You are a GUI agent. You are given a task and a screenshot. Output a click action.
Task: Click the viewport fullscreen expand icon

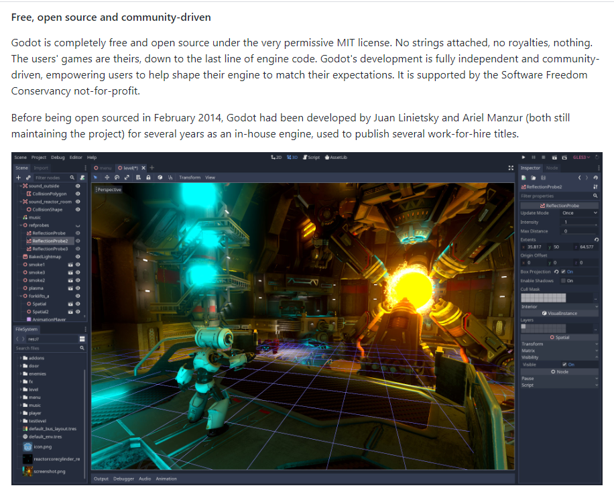[511, 168]
